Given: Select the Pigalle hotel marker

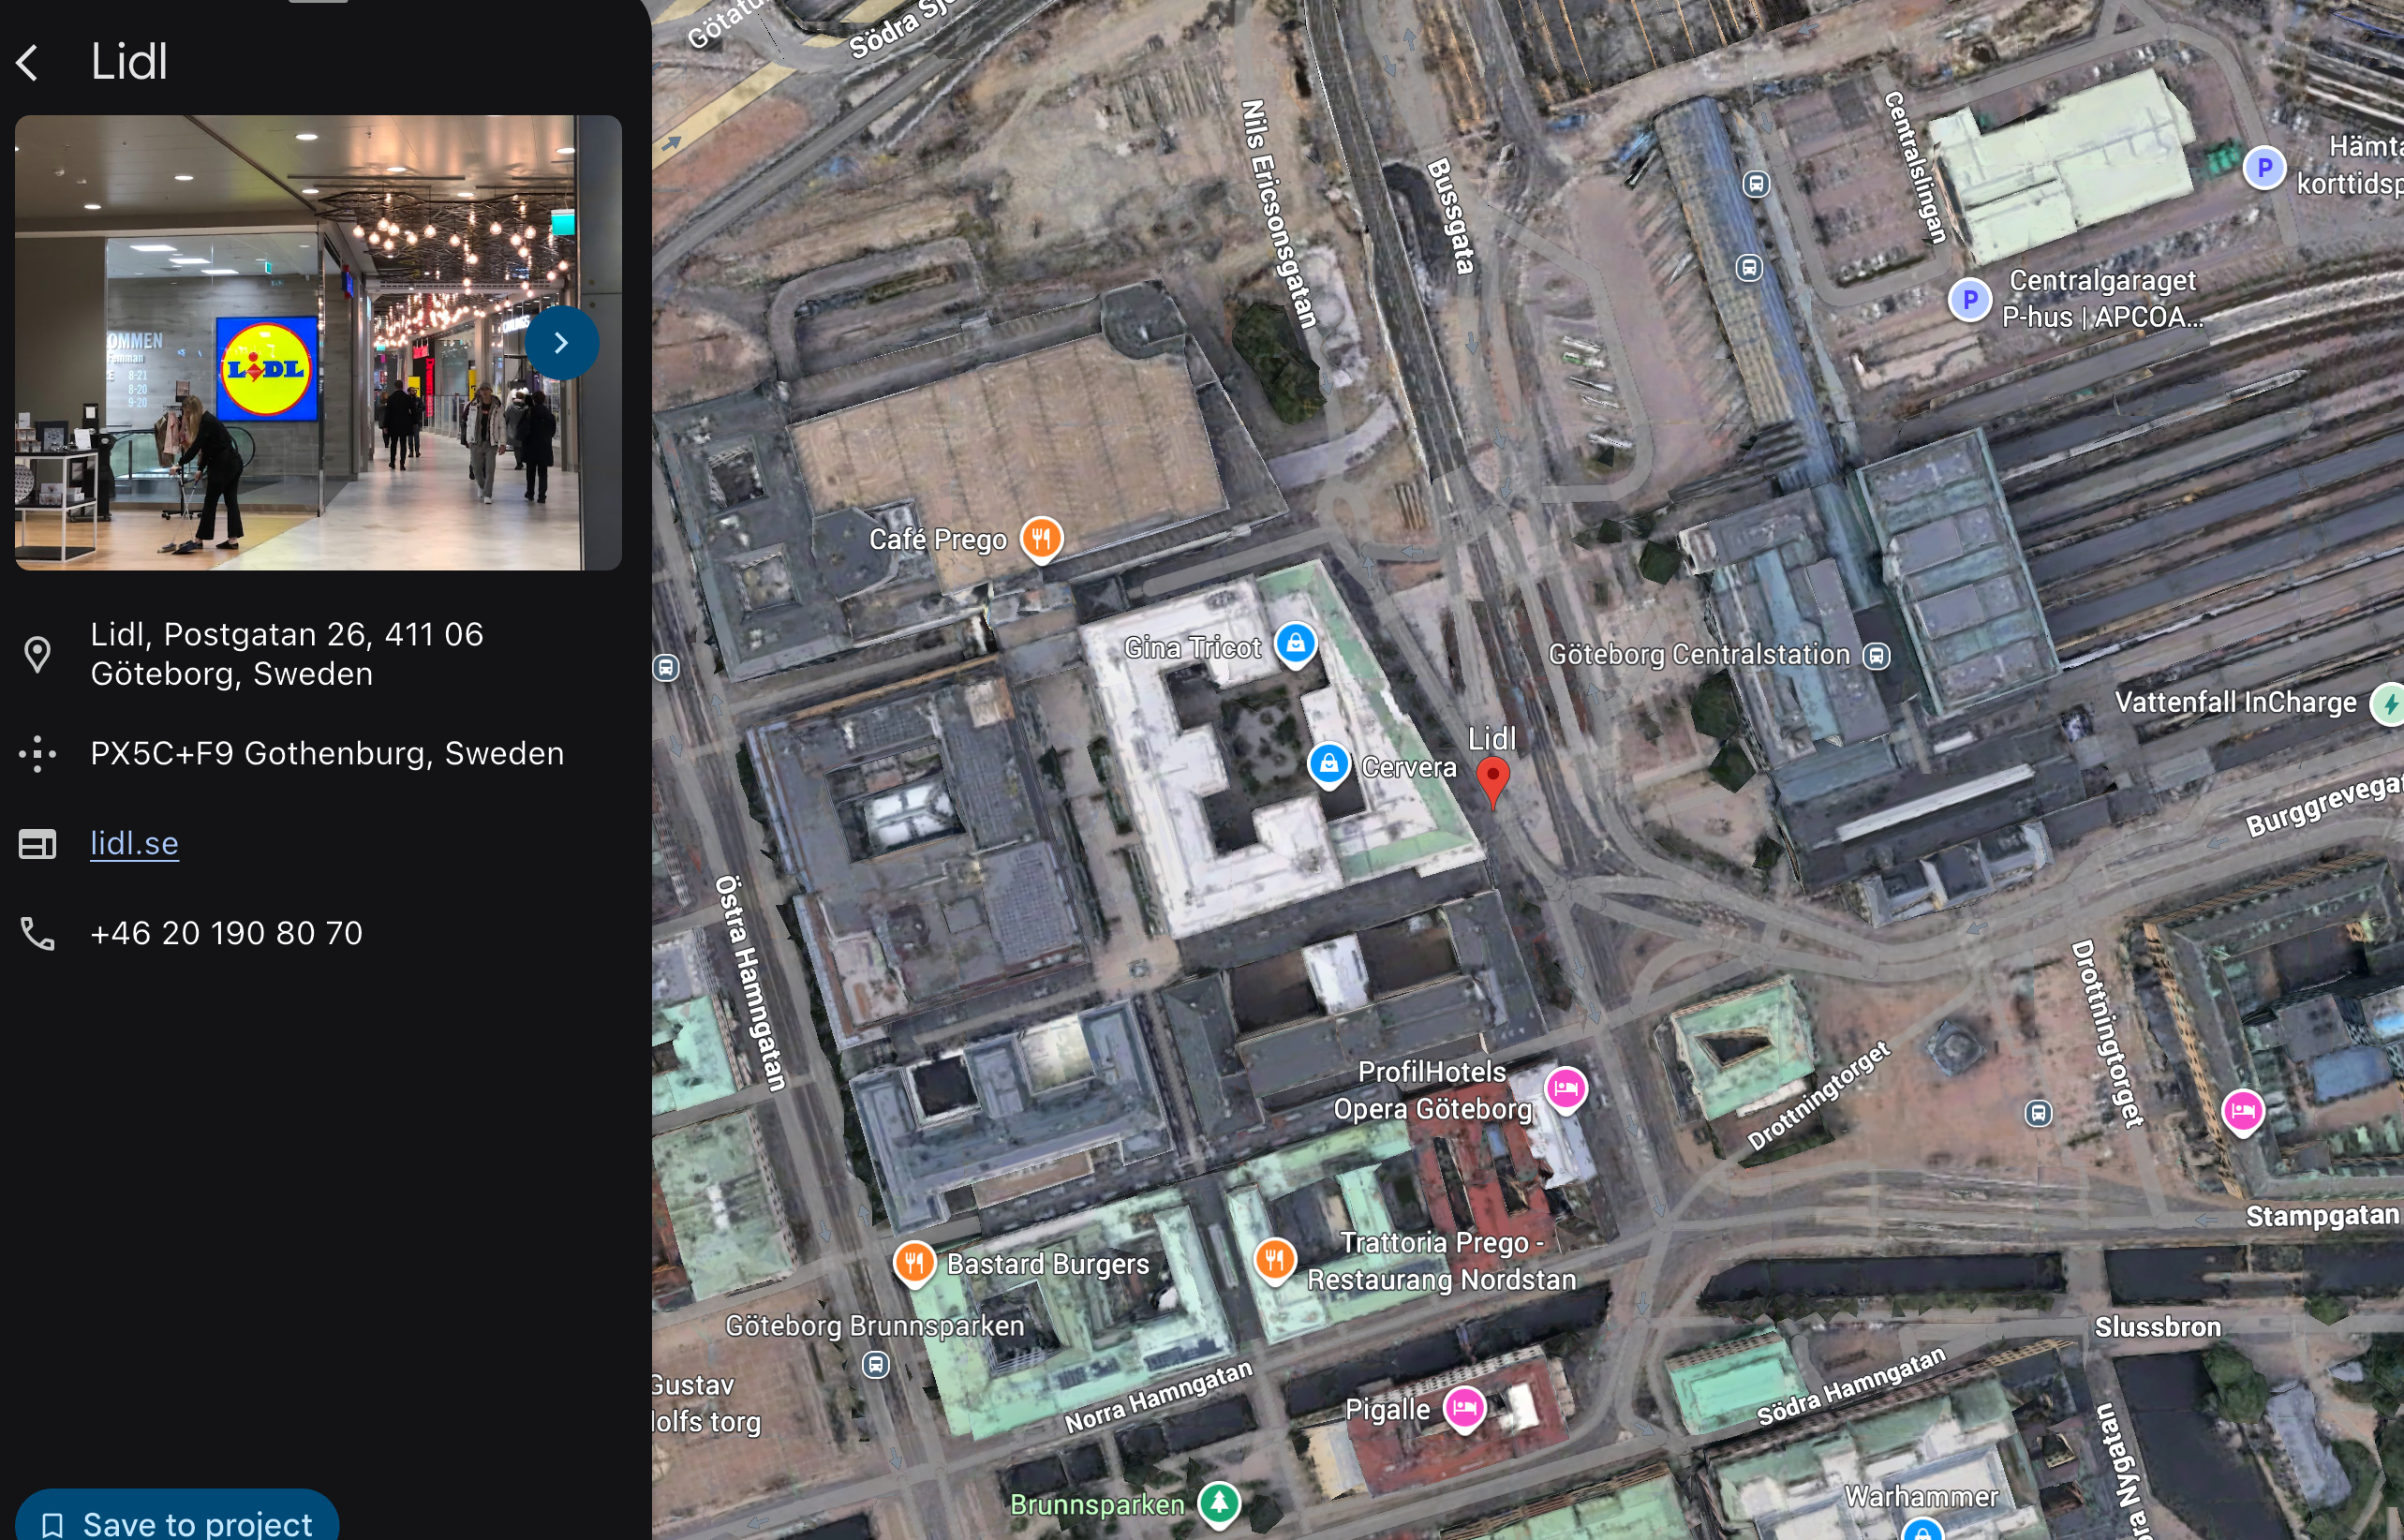Looking at the screenshot, I should pyautogui.click(x=1464, y=1408).
